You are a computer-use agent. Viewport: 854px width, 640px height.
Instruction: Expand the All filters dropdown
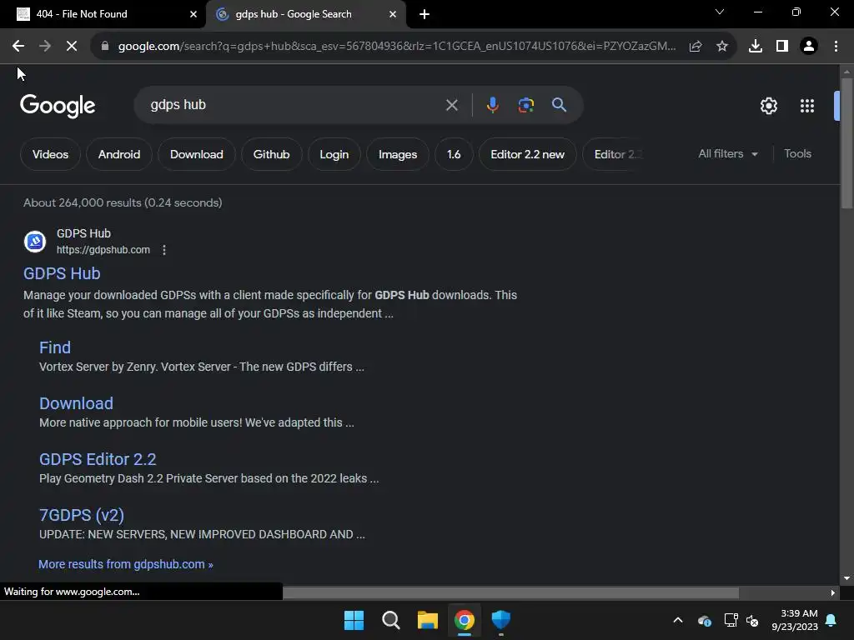[727, 154]
